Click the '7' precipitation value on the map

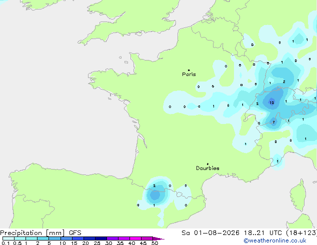coord(273,122)
